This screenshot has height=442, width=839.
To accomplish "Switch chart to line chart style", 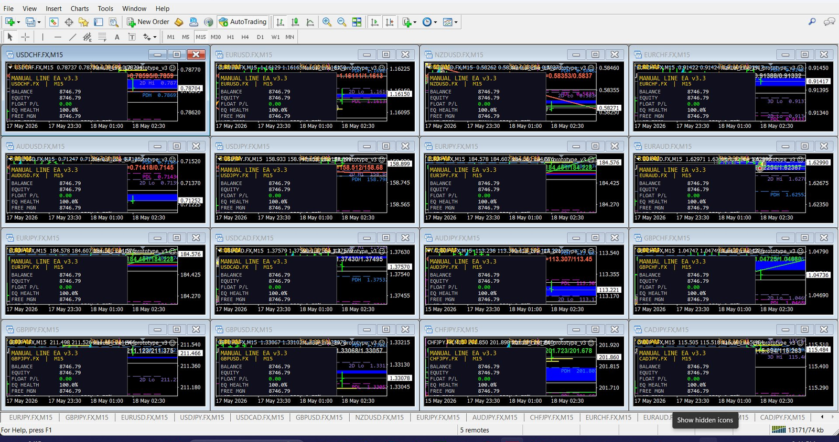I will pyautogui.click(x=310, y=22).
